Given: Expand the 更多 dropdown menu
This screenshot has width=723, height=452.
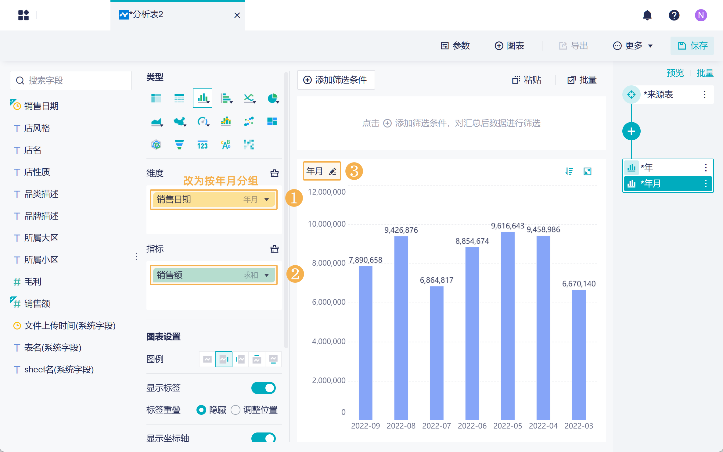Looking at the screenshot, I should coord(633,46).
